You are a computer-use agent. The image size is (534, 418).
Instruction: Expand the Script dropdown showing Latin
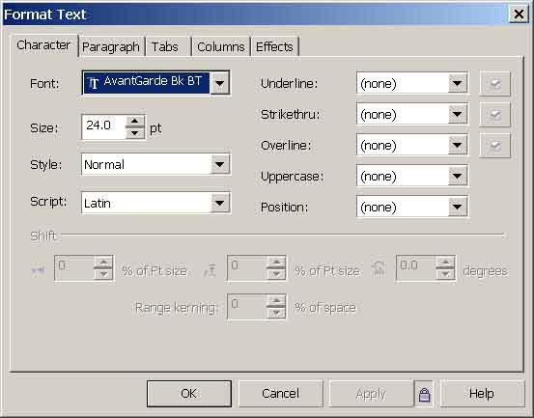220,203
